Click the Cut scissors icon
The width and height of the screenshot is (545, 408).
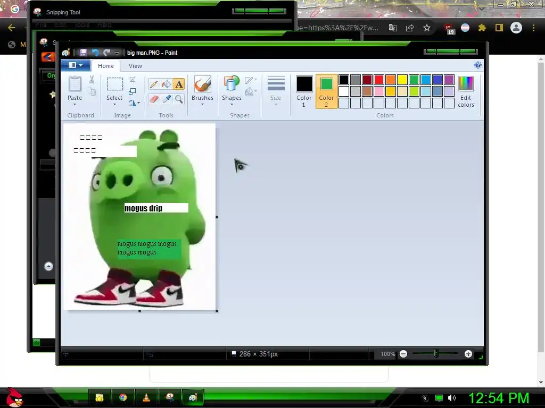(92, 80)
